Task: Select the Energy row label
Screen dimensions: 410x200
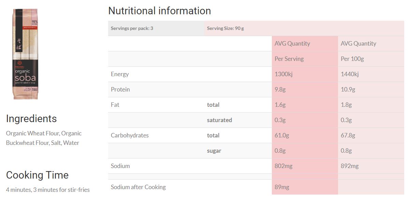Action: 120,74
